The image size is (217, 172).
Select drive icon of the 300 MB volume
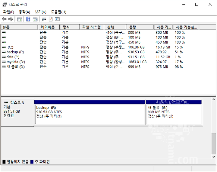point(4,32)
